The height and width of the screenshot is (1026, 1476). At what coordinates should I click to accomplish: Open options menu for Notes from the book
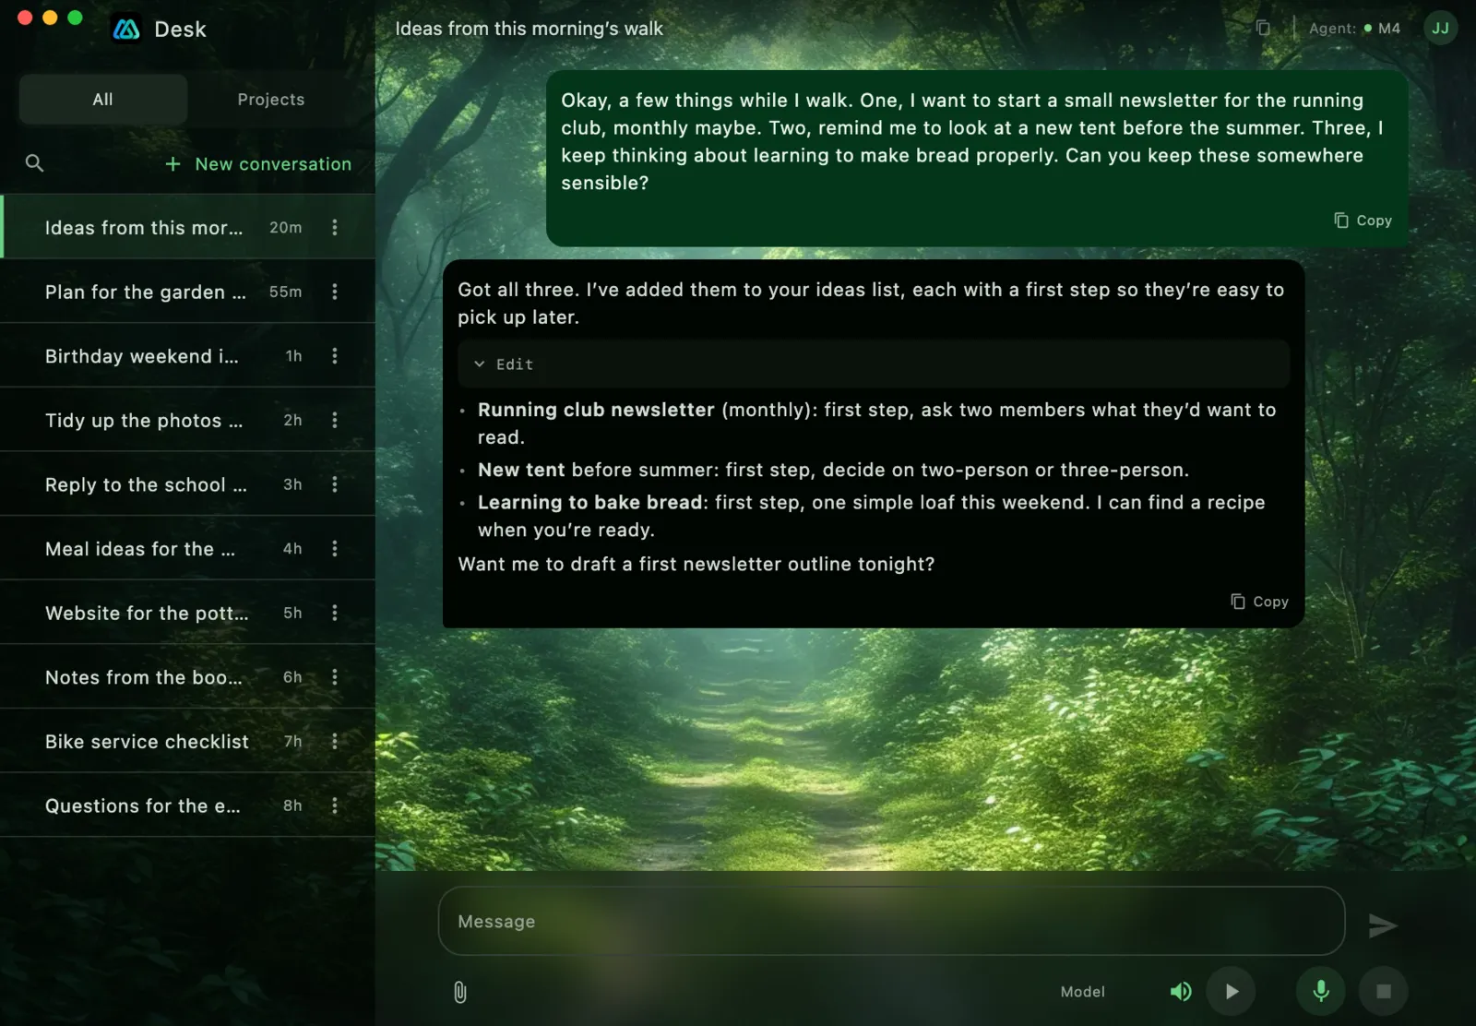pyautogui.click(x=335, y=677)
